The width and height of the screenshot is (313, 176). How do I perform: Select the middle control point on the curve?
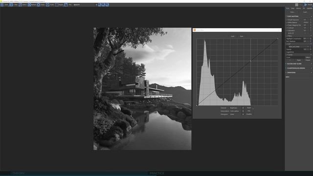coord(251,61)
